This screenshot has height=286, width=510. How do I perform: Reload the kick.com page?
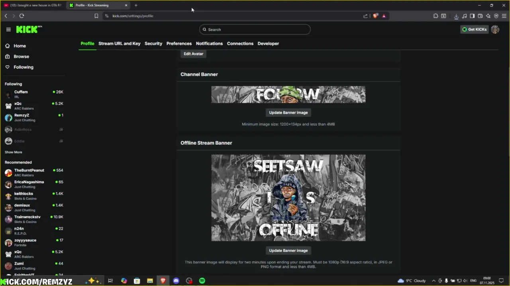22,16
